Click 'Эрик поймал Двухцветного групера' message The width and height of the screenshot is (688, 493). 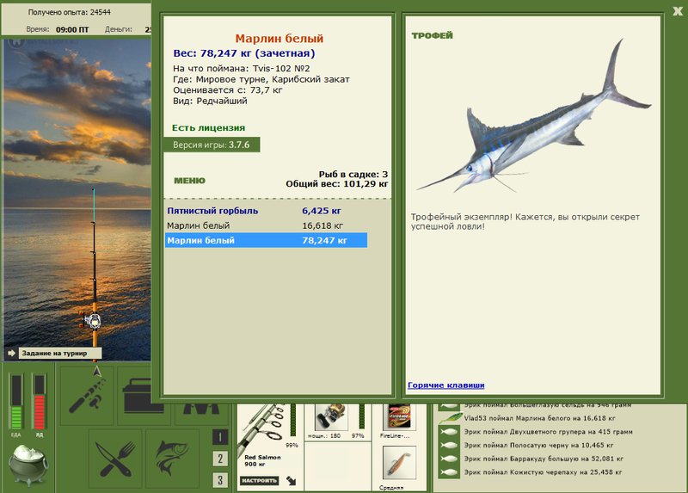click(549, 432)
